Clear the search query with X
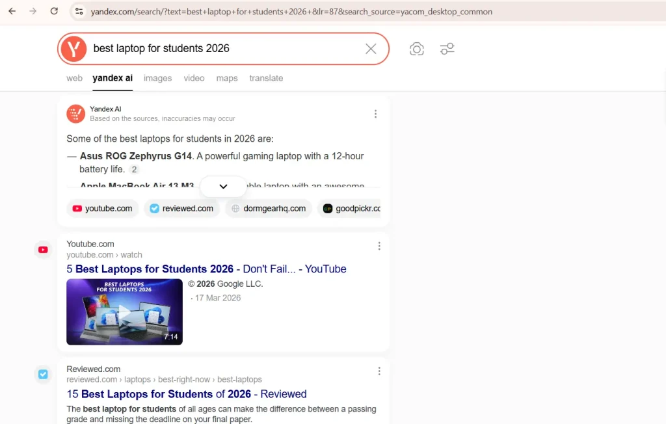 point(371,49)
